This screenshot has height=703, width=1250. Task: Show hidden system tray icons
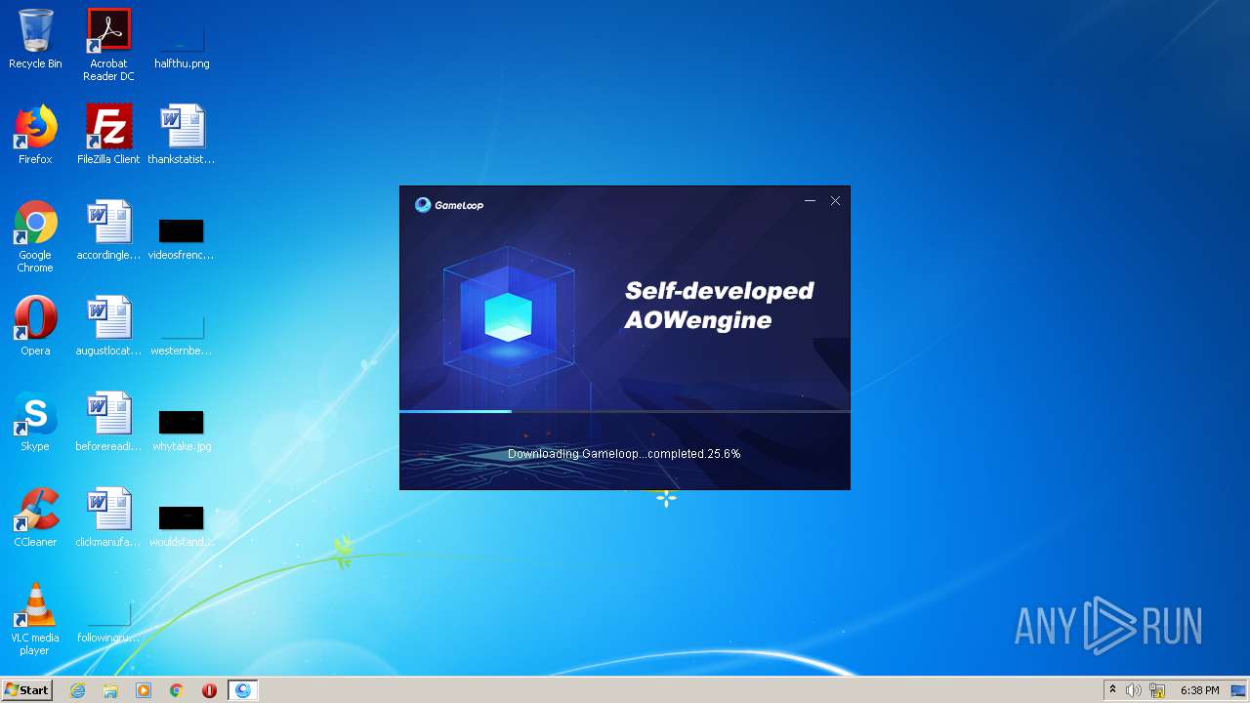tap(1112, 690)
